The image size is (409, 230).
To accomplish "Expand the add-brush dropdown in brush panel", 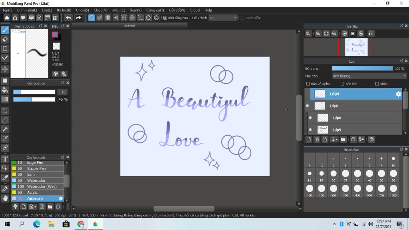I will click(x=36, y=207).
